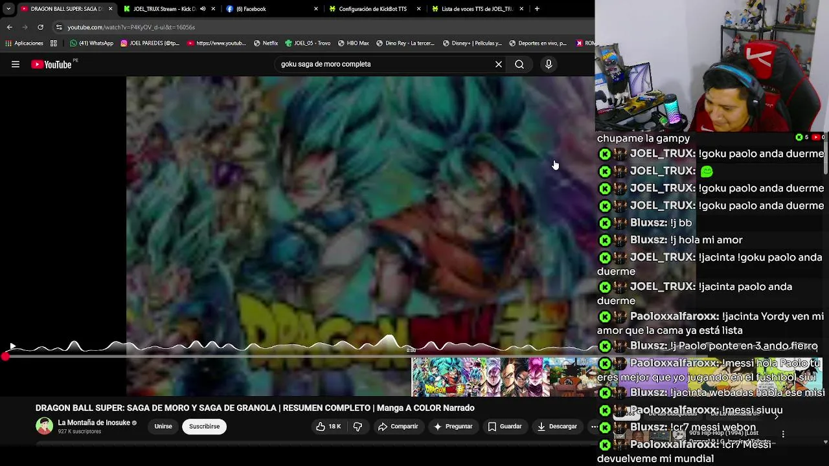
Task: Open the YouTube hamburger guide menu
Action: [x=16, y=64]
